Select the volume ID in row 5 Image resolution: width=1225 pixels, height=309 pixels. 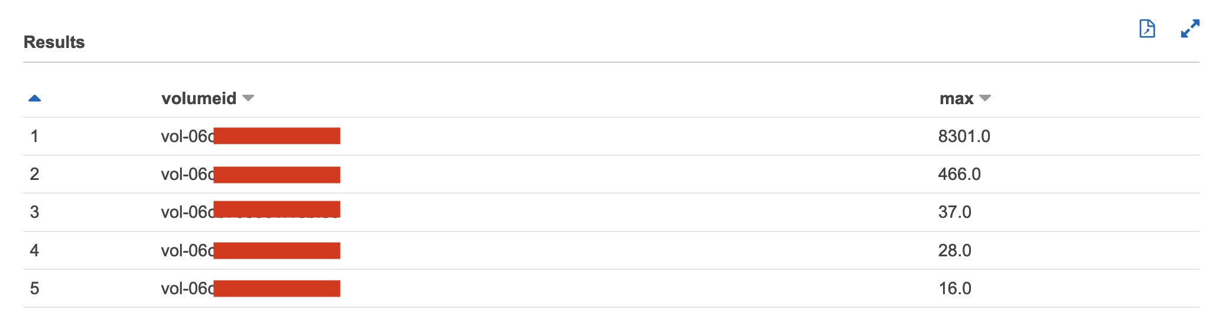point(251,288)
